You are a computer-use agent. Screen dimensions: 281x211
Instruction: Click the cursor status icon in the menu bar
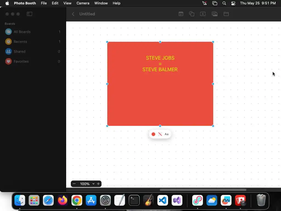coord(204,3)
